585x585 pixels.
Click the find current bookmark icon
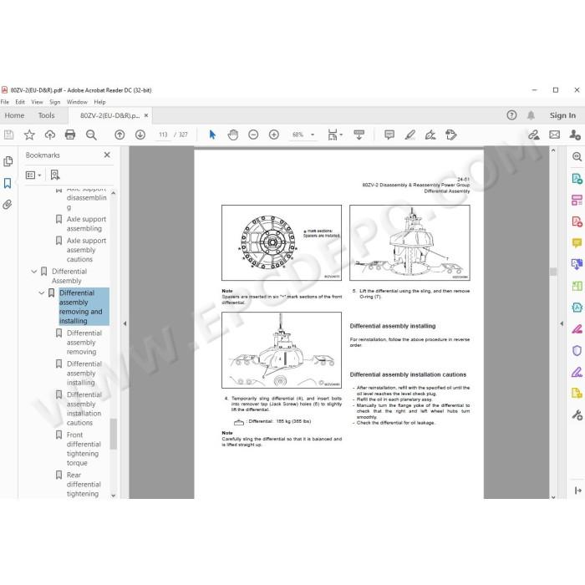click(55, 175)
